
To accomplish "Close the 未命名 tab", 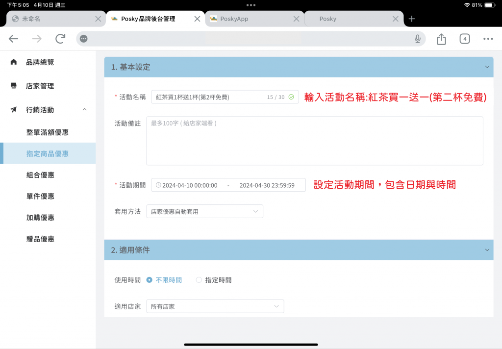I will coord(98,19).
